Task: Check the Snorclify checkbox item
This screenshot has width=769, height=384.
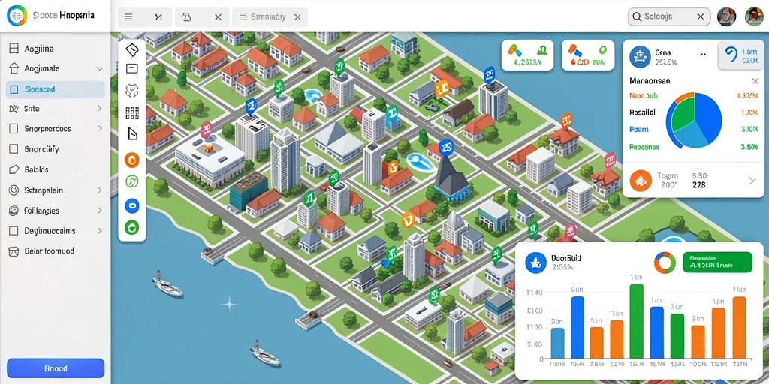Action: click(x=14, y=149)
